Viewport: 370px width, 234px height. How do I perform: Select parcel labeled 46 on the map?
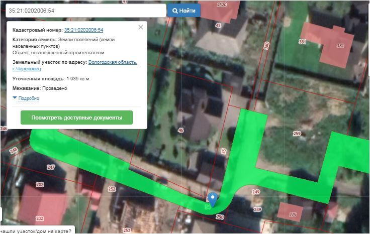[180, 130]
